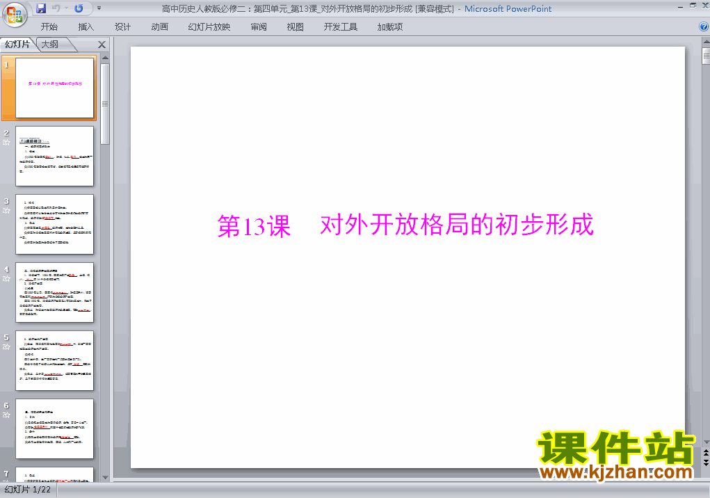Viewport: 710px width, 498px height.
Task: Click the slide title 第13课 对外开放格局的初步形成
Action: (x=405, y=225)
